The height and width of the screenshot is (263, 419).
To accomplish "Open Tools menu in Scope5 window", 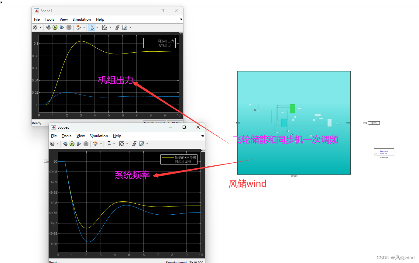I will tap(67, 136).
